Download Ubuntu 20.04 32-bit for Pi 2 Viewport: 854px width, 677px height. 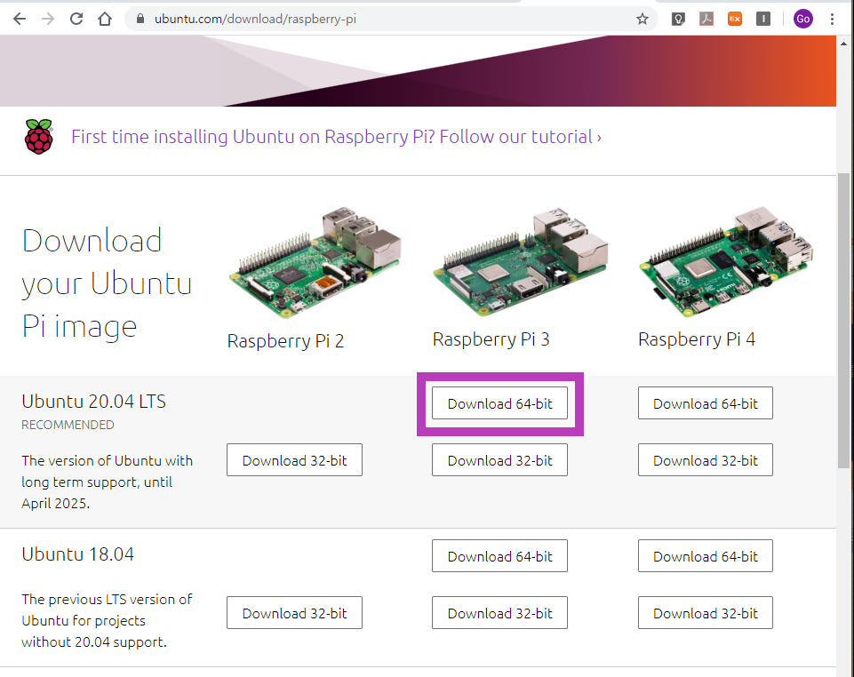pyautogui.click(x=294, y=460)
